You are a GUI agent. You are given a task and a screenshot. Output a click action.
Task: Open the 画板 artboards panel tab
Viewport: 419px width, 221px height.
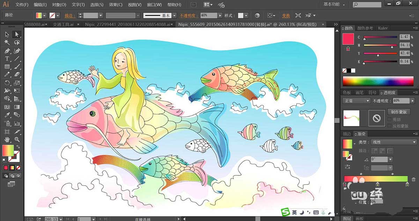point(360,219)
